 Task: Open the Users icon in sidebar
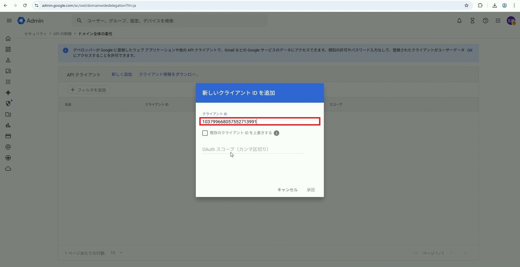[x=8, y=60]
